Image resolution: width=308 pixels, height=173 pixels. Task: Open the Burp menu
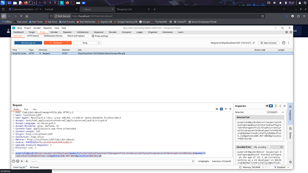(x=20, y=28)
